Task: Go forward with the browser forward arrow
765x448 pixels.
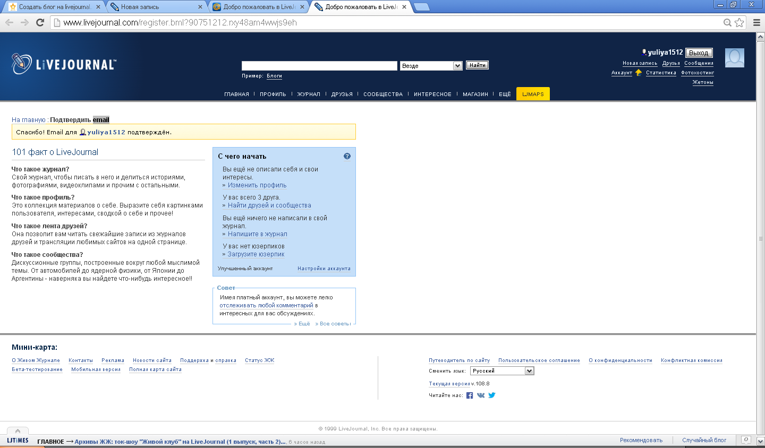Action: pos(24,22)
